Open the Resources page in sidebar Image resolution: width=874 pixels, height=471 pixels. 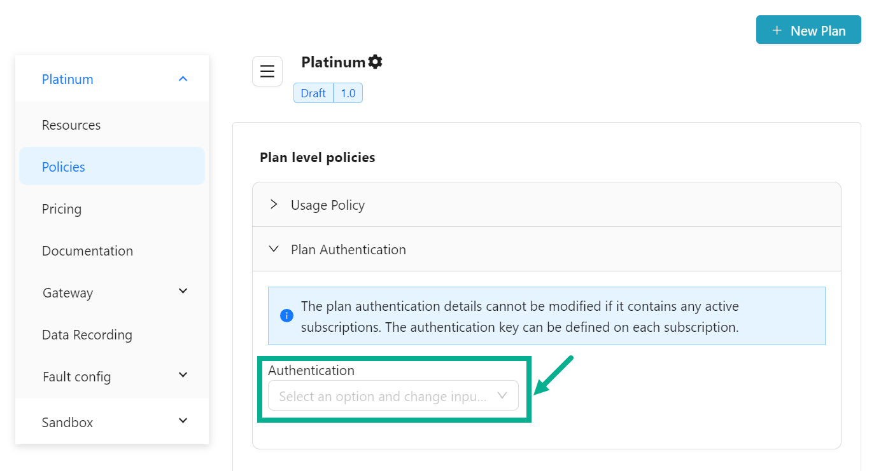tap(71, 125)
